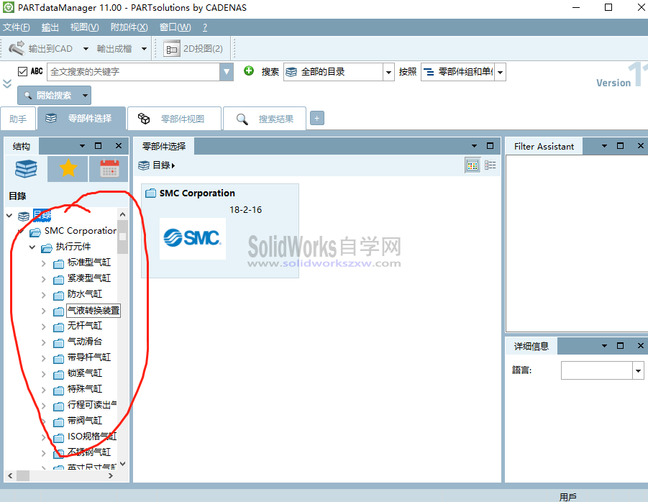This screenshot has height=502, width=648.
Task: Open the 视图 menu
Action: click(81, 27)
